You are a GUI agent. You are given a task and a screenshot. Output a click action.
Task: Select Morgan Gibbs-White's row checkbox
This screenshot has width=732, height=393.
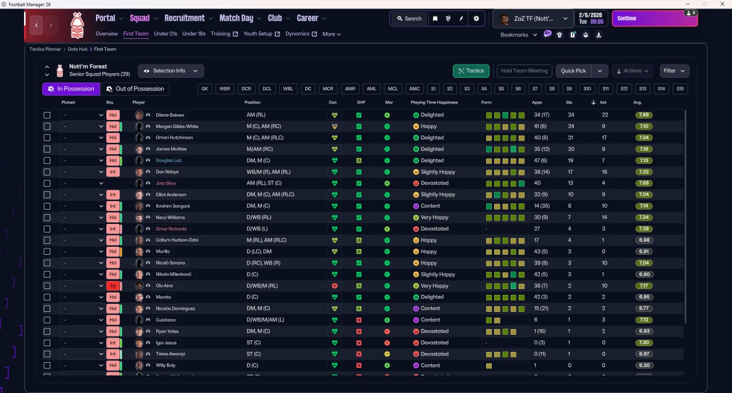pos(47,126)
